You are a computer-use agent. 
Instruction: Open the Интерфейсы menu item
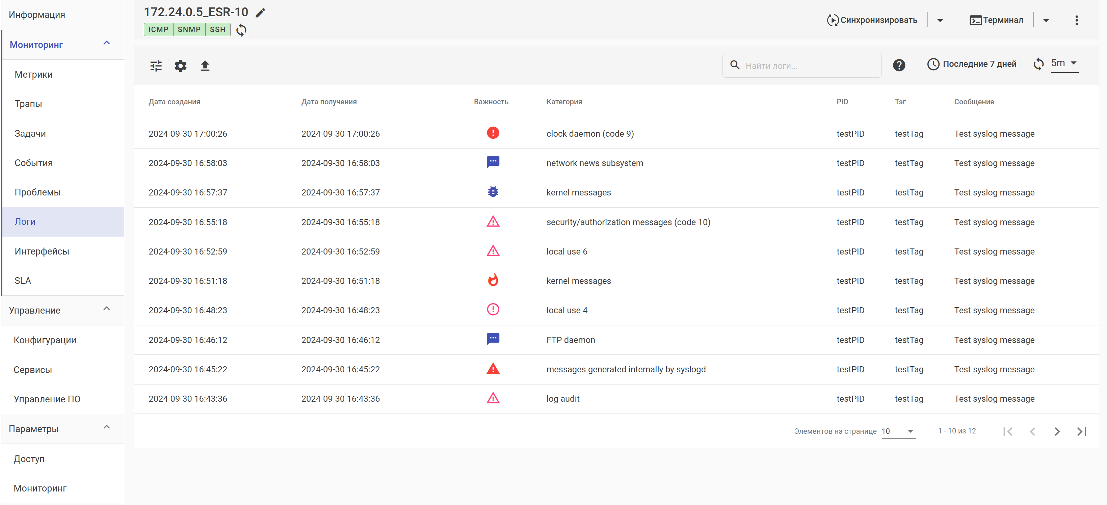[x=42, y=251]
